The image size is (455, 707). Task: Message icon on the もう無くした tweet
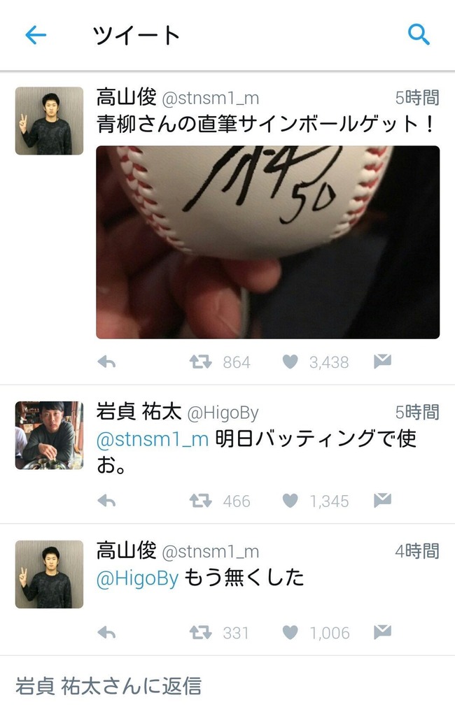tap(382, 632)
